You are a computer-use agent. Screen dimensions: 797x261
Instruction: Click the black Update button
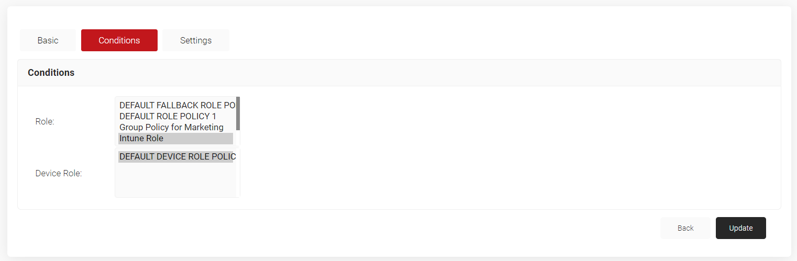740,228
